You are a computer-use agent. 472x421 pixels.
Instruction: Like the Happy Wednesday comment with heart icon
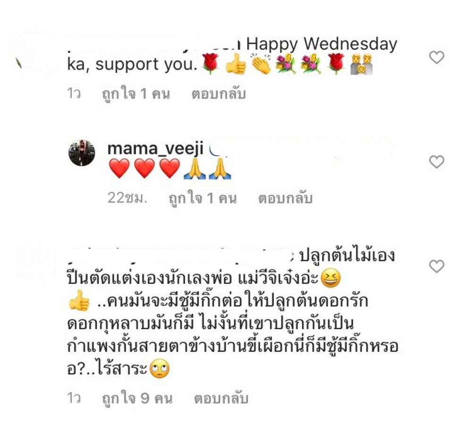tap(437, 57)
